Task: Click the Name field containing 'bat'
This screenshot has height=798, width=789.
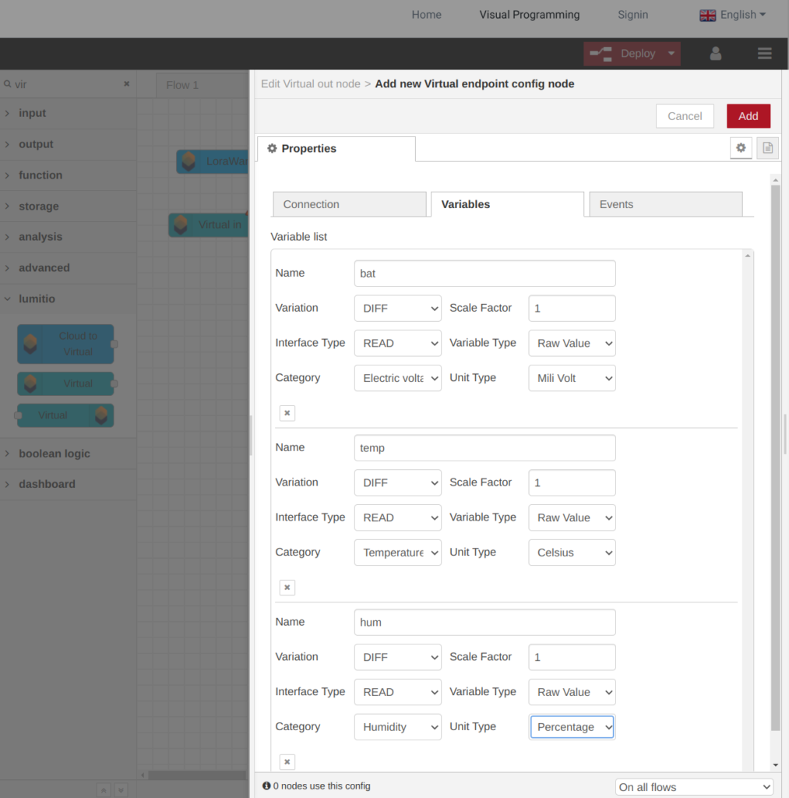Action: tap(484, 274)
